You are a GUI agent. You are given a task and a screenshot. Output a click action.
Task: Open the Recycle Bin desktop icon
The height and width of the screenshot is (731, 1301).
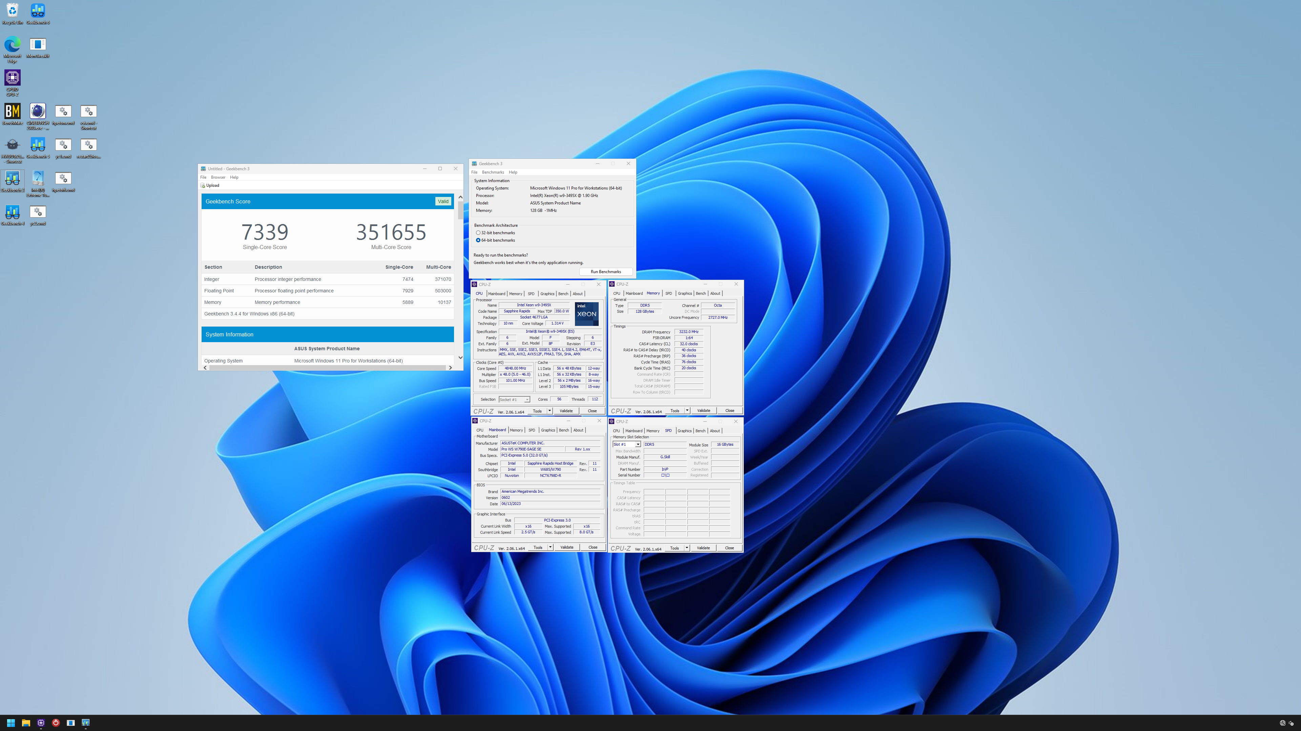click(x=12, y=14)
